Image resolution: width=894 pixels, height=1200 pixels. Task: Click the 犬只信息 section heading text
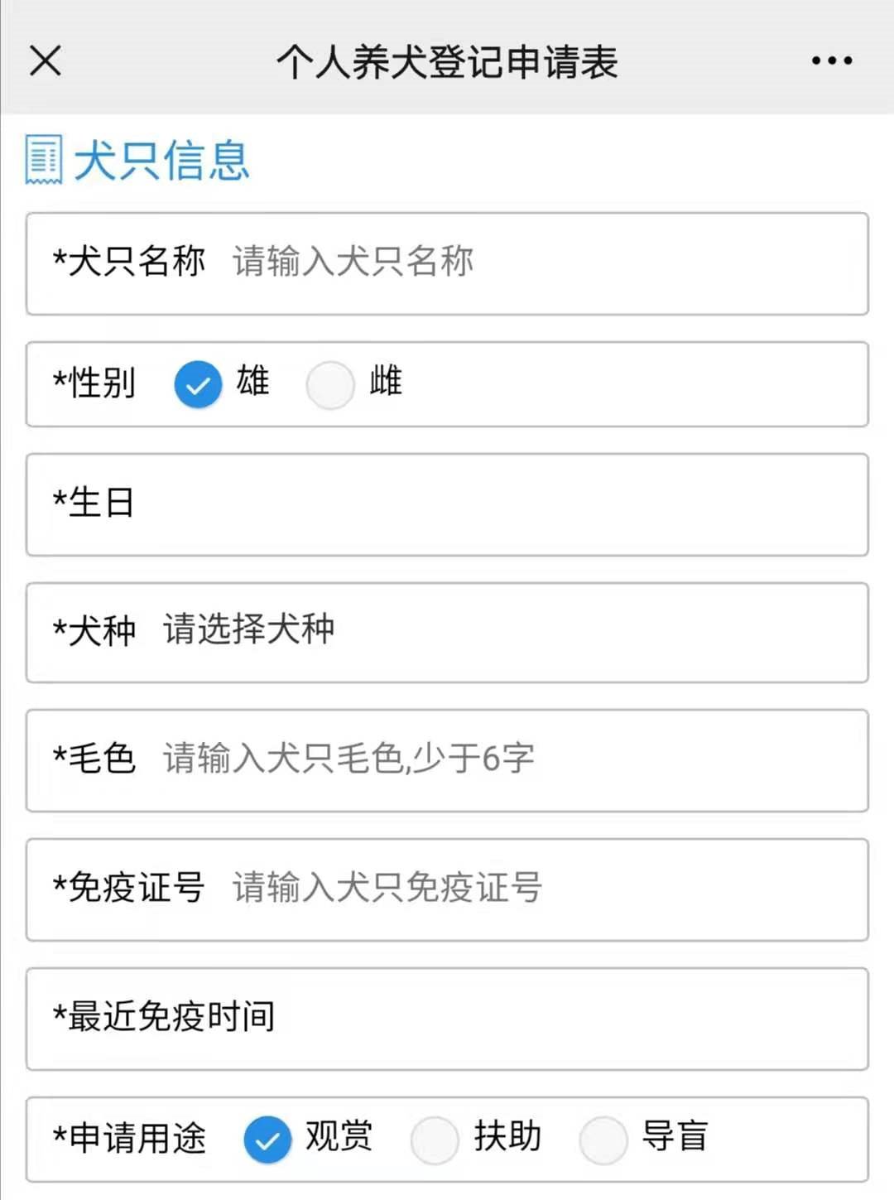click(161, 160)
